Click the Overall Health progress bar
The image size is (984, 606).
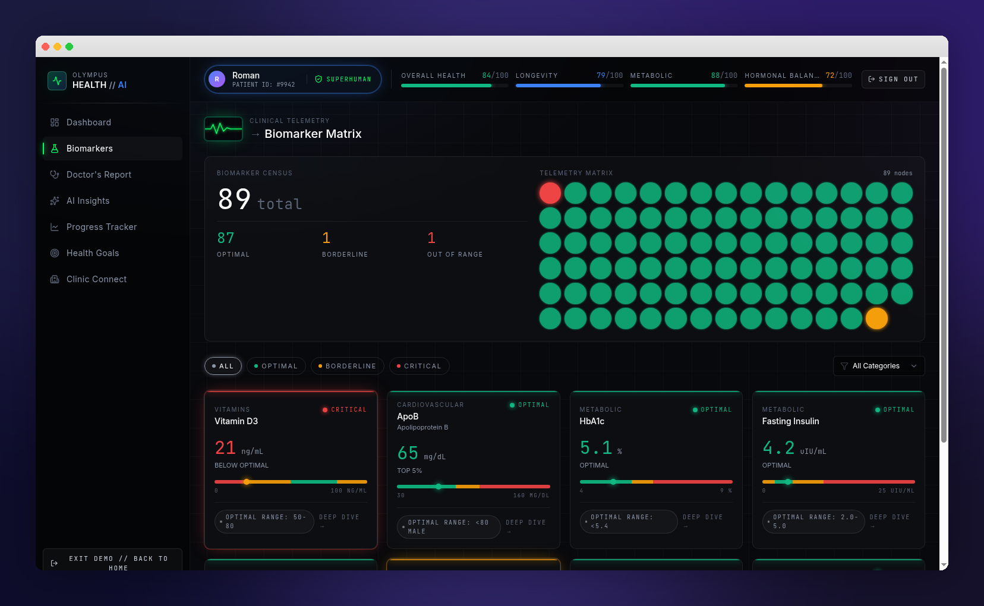pos(455,86)
